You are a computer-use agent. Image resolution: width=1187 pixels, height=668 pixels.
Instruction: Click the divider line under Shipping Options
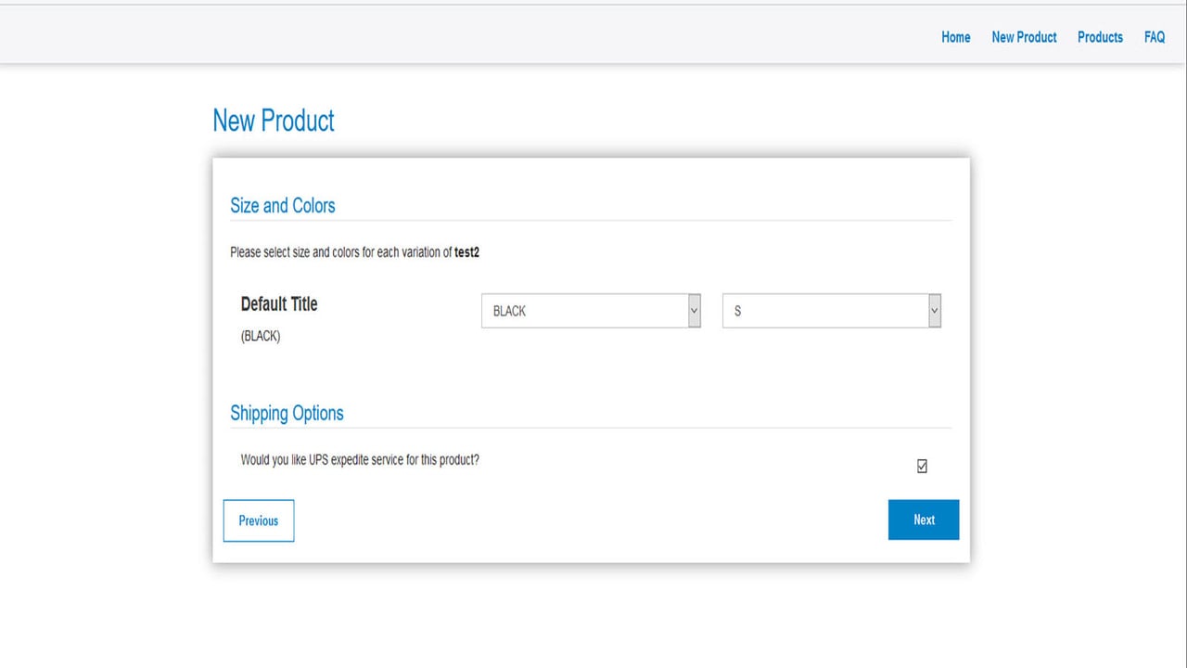(x=591, y=428)
